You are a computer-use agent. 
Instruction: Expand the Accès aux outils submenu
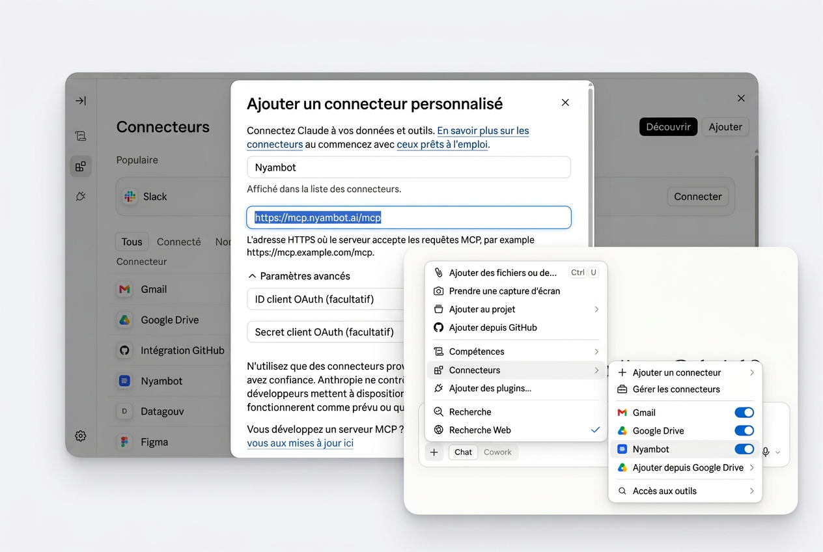pos(751,491)
